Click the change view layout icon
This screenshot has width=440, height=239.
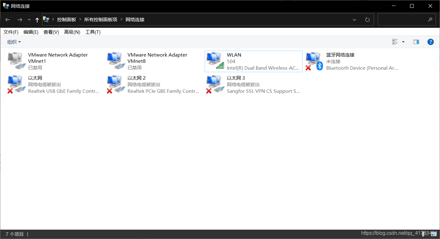pyautogui.click(x=395, y=42)
